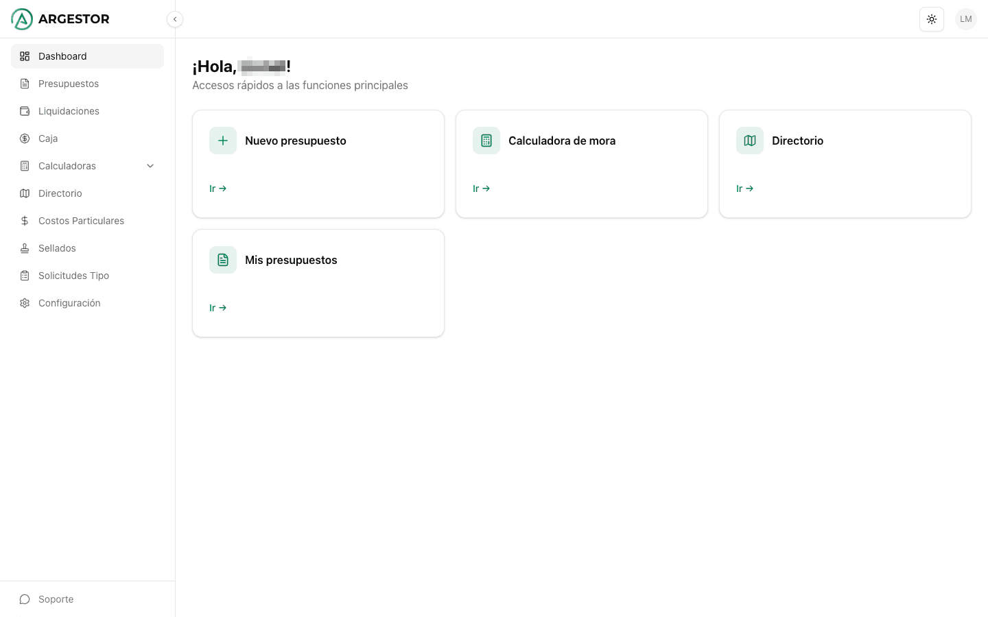Open Soporte chat bubble icon
This screenshot has width=988, height=617.
coord(25,599)
